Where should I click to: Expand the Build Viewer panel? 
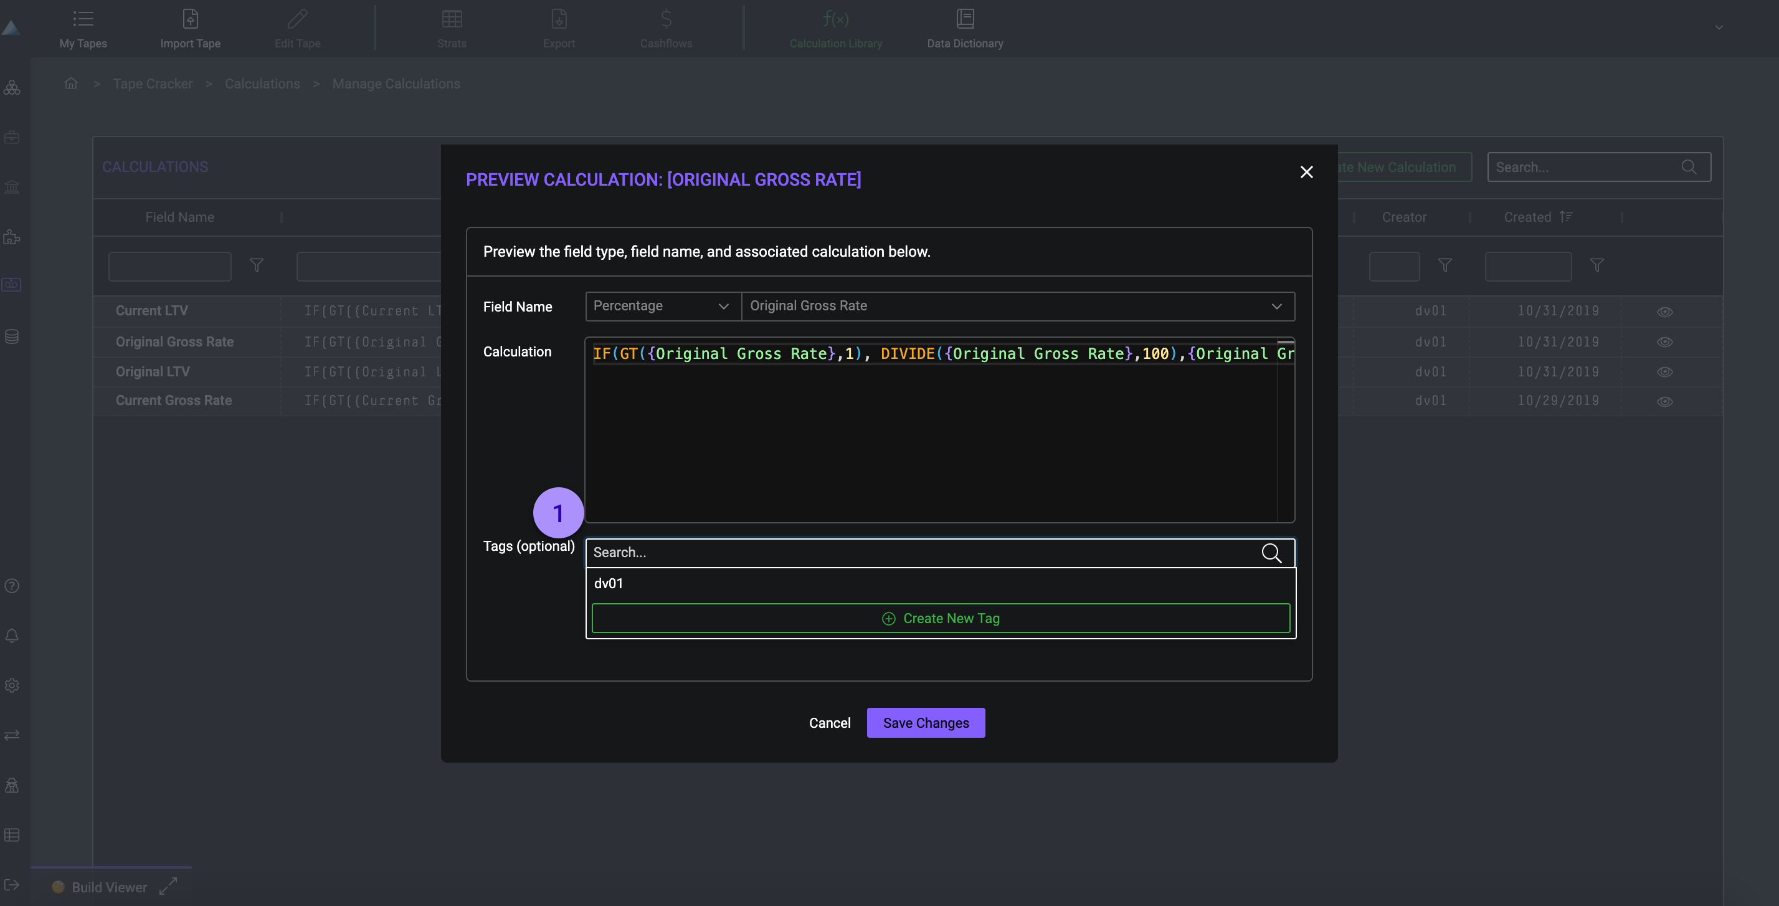(x=168, y=886)
